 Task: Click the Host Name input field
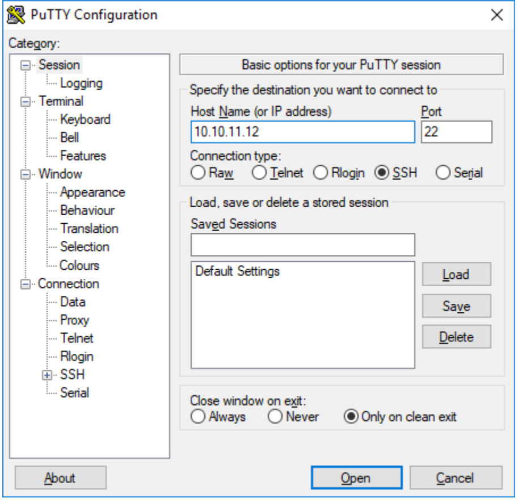302,132
